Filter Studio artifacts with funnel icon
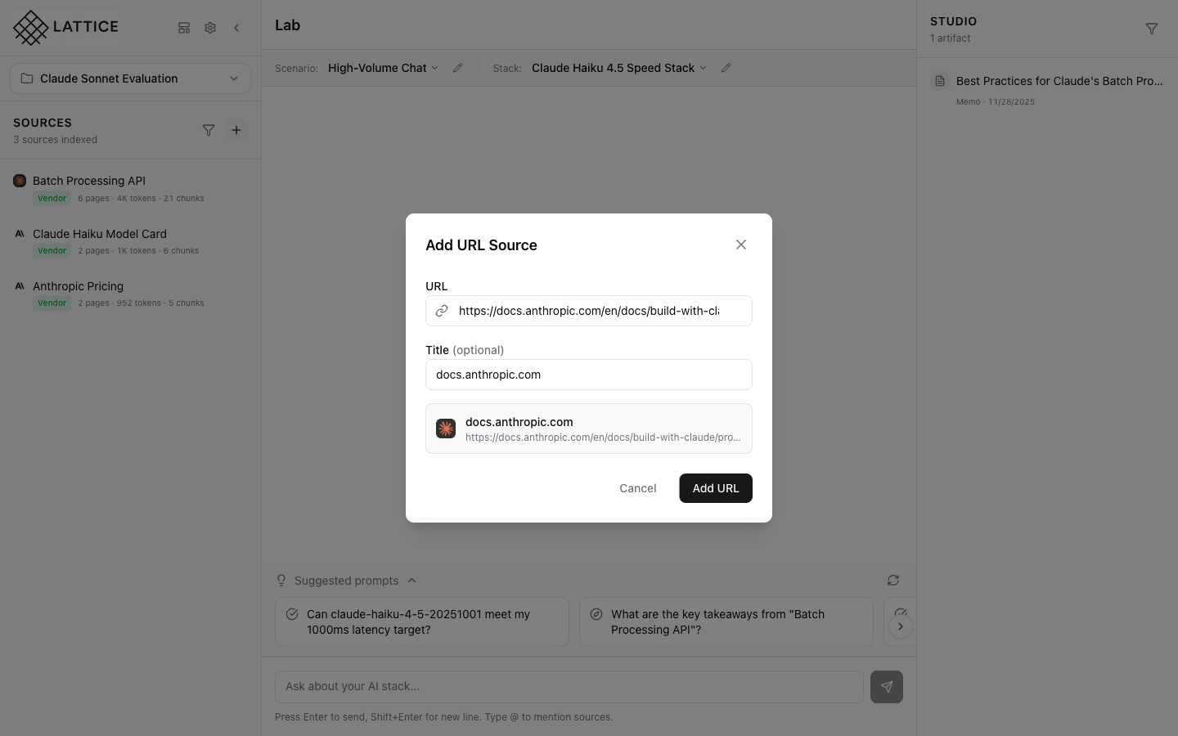This screenshot has height=736, width=1178. (x=1151, y=29)
